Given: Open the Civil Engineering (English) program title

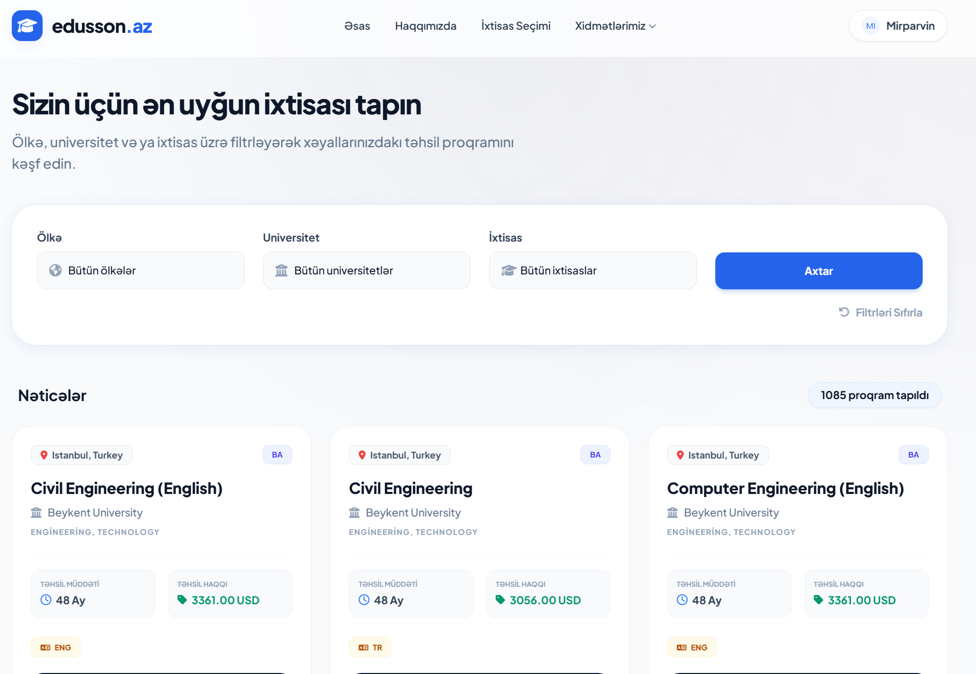Looking at the screenshot, I should pos(127,488).
